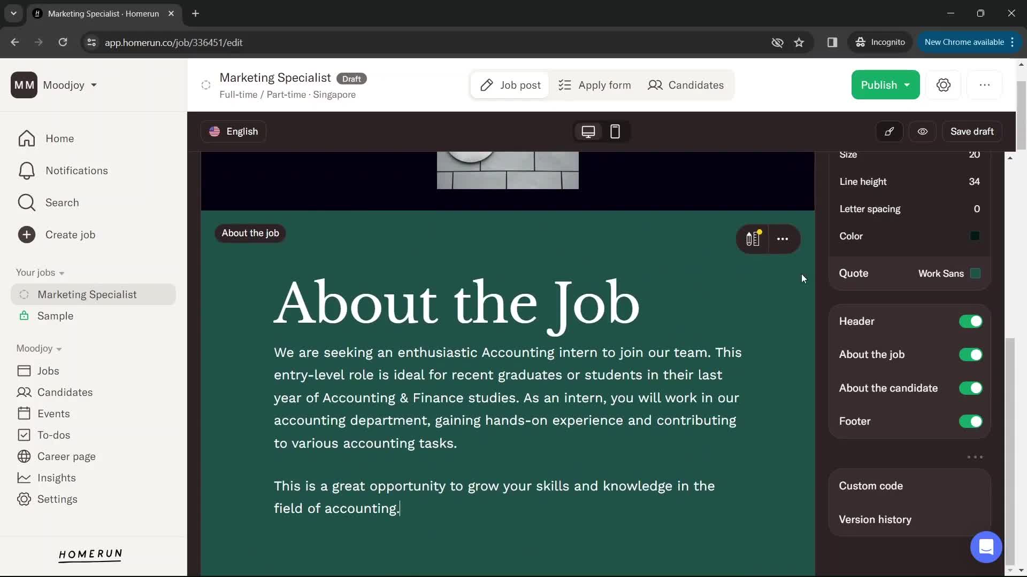Screen dimensions: 1027x577
Task: Click the column/layout icon next to job content
Action: click(x=752, y=239)
